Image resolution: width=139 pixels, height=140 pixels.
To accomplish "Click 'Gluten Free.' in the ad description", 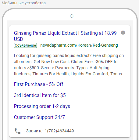I will point(82,62).
